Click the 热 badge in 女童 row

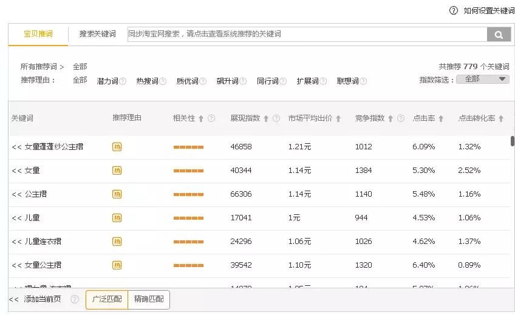click(x=117, y=171)
